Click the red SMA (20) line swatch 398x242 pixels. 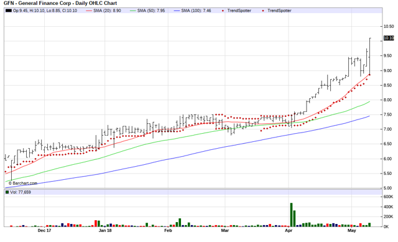(89, 11)
